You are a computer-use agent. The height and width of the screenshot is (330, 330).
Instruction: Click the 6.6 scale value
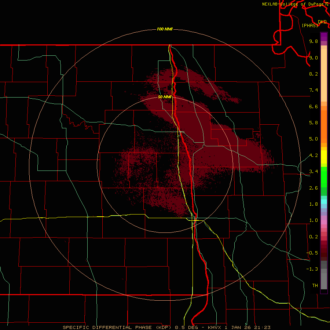coord(313,106)
